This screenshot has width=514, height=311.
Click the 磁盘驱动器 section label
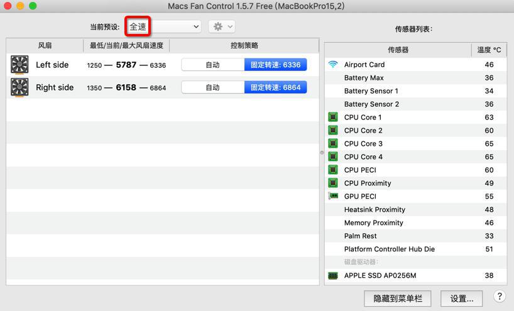click(361, 262)
